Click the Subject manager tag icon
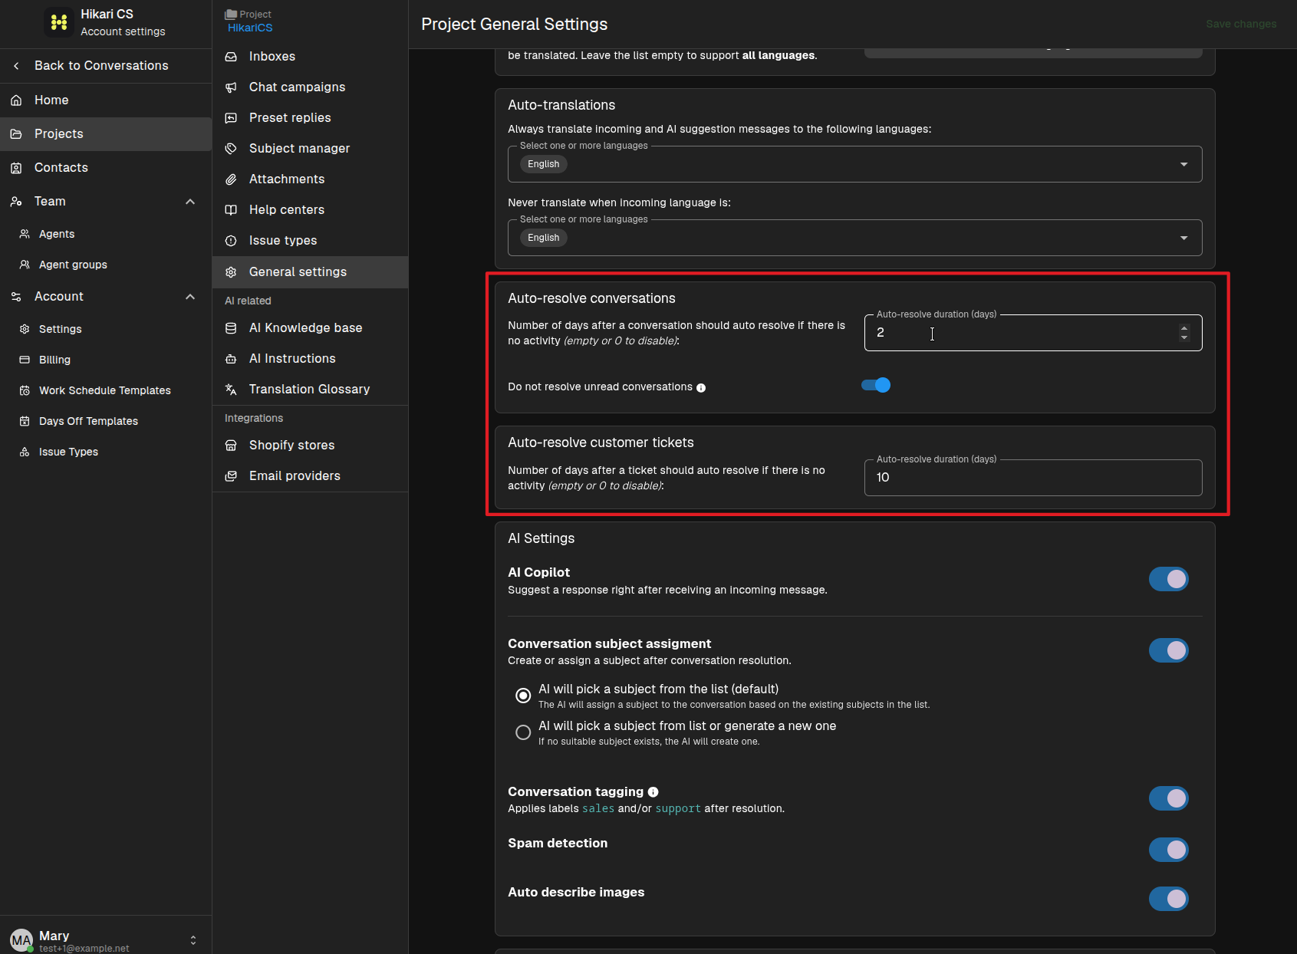Screen dimensions: 1297x954 [x=231, y=149]
